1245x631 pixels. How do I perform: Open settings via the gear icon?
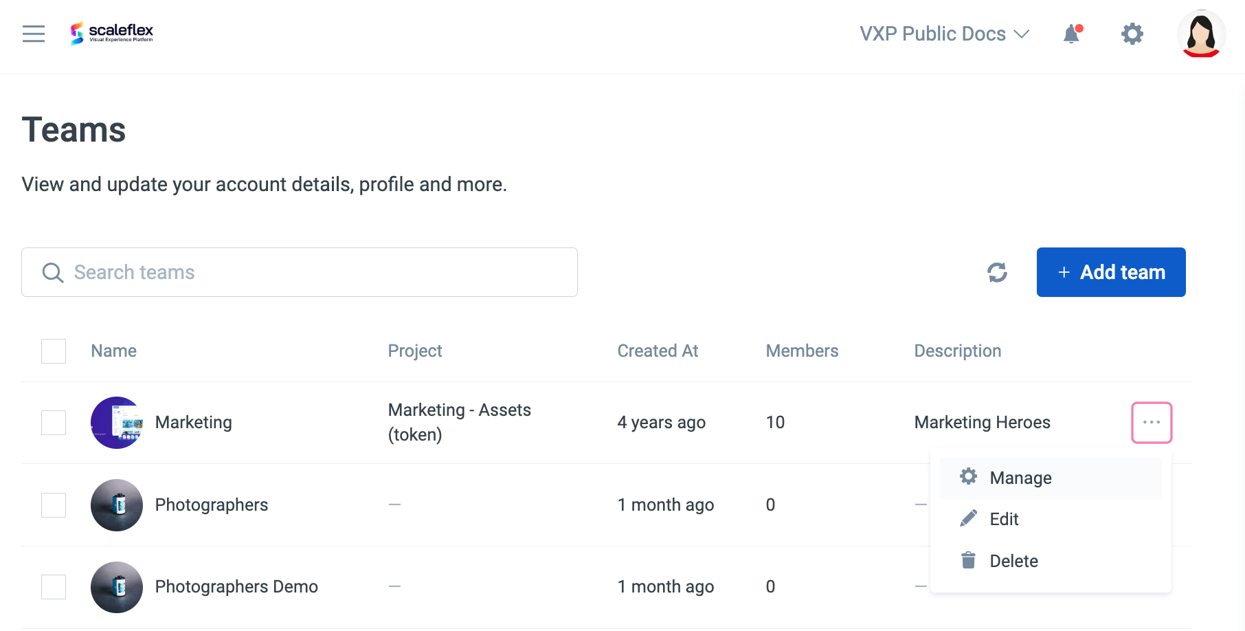click(x=1132, y=34)
